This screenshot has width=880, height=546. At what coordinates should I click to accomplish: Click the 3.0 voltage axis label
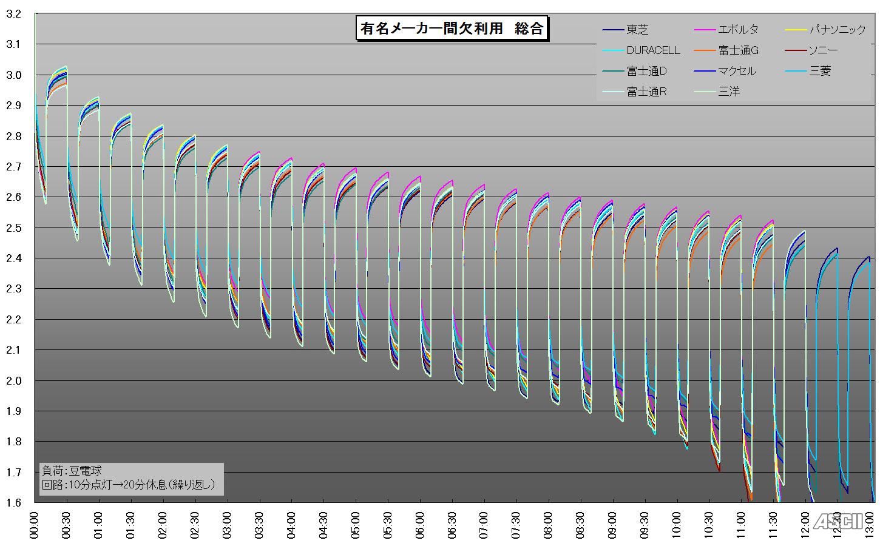tap(13, 75)
